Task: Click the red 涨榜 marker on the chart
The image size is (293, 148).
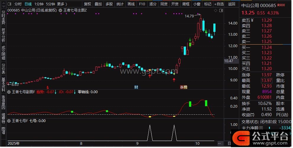Action: coord(183,87)
